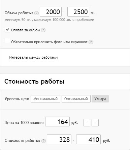Select the maximum cost field showing 410
Viewport: 130px width, 150px height.
pos(88,139)
